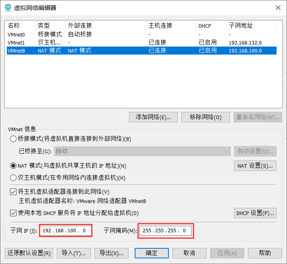Click 已启用 DHCP cell in VMnet8 row

[208, 51]
